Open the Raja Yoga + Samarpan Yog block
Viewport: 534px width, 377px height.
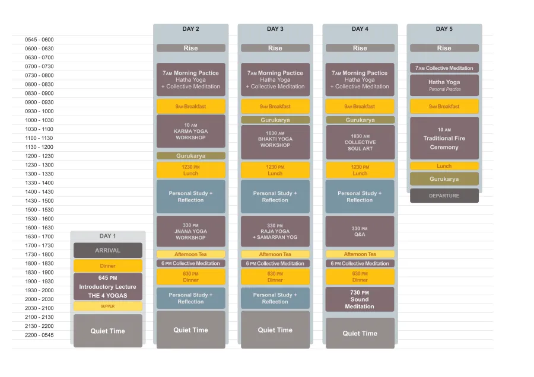pyautogui.click(x=275, y=231)
